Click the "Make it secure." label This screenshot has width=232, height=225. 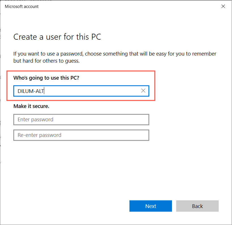(31, 106)
